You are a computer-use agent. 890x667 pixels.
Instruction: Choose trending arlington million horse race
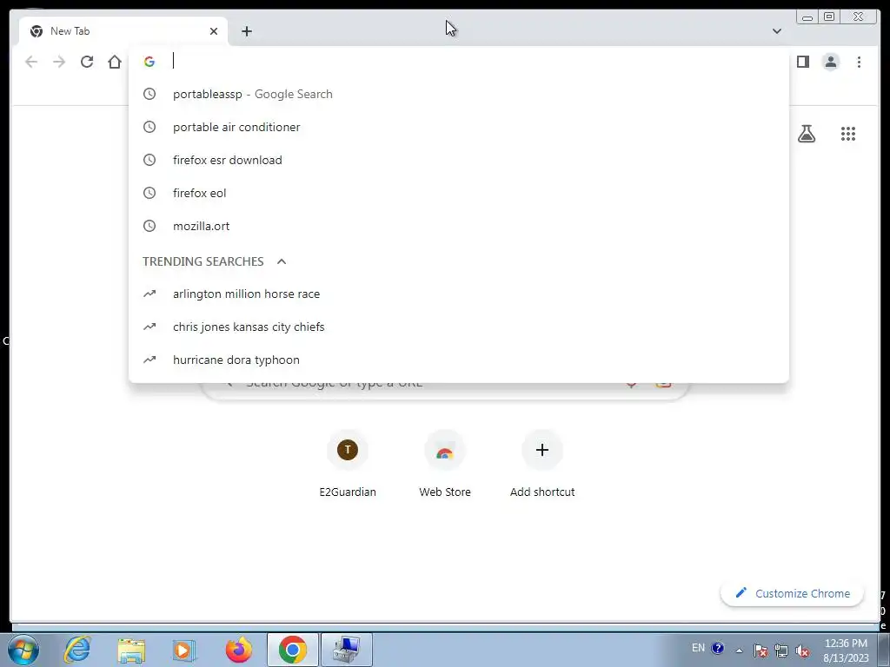459,294
